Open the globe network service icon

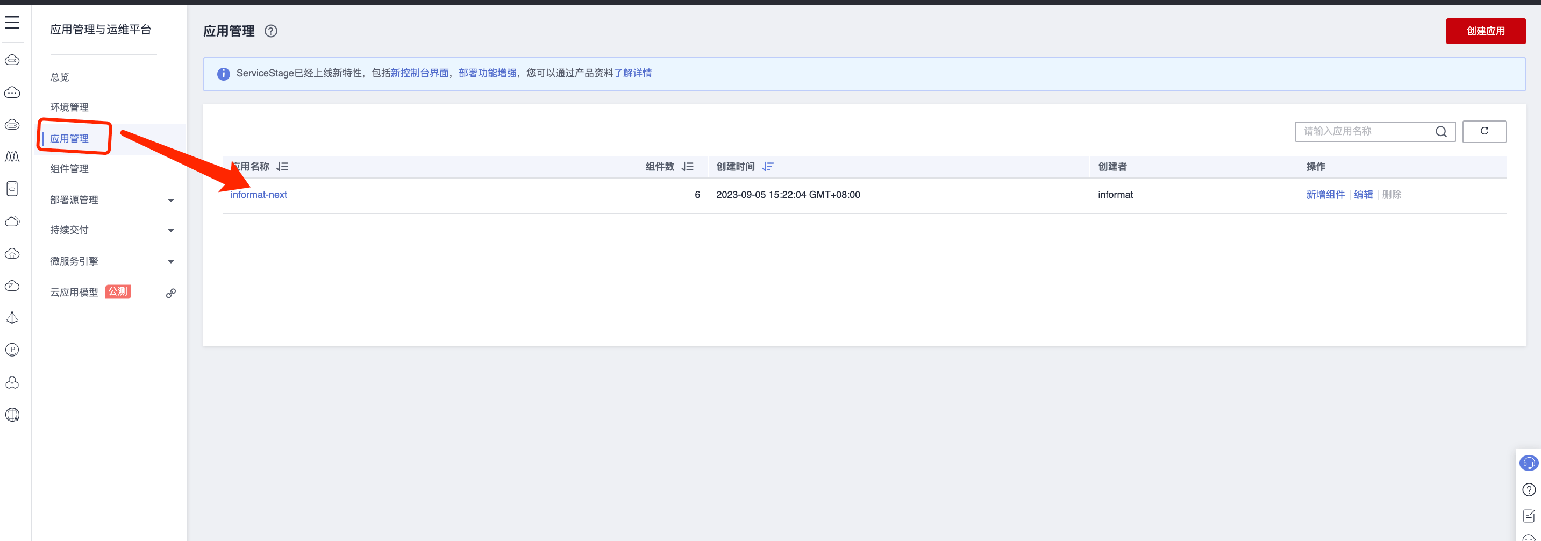pos(12,414)
